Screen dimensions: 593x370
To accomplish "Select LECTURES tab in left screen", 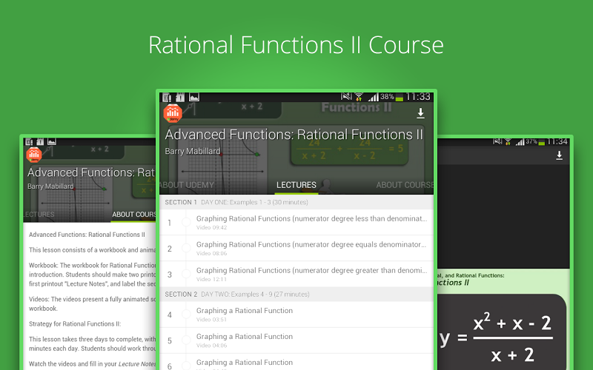I will pyautogui.click(x=39, y=215).
